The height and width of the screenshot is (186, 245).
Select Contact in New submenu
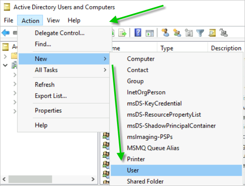tap(176, 70)
